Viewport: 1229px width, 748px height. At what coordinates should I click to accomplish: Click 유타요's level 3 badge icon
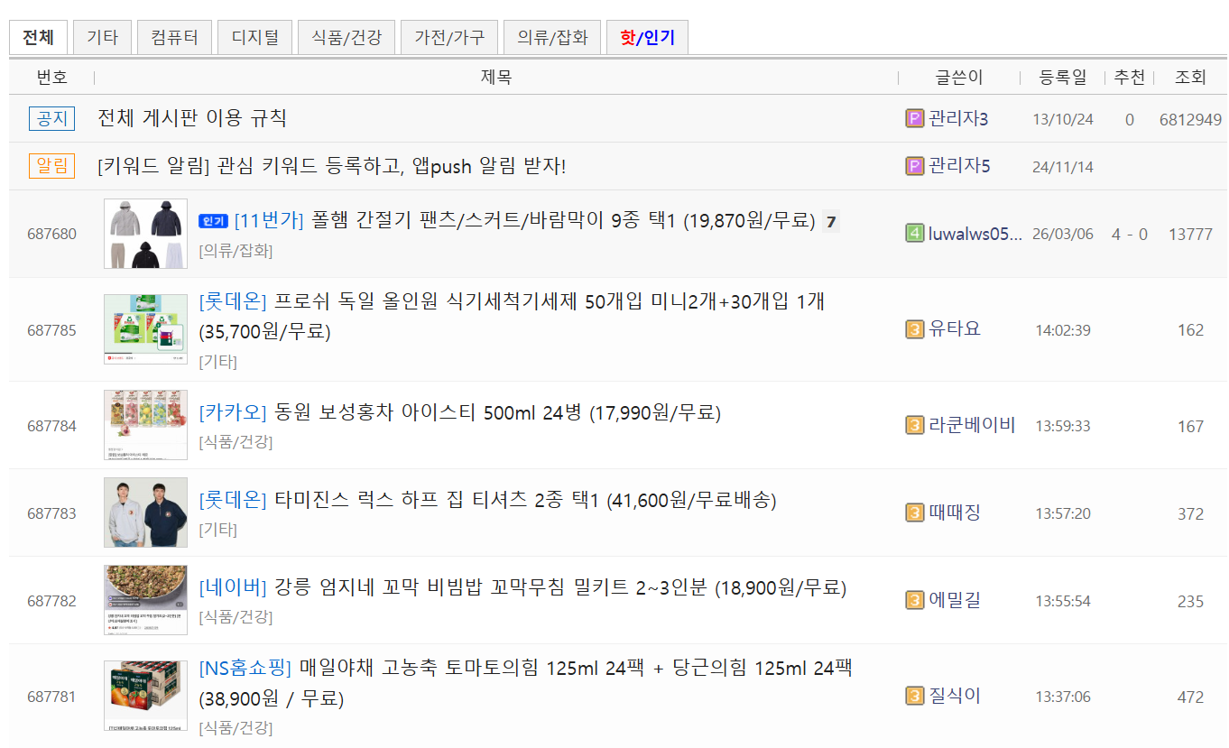click(x=914, y=329)
